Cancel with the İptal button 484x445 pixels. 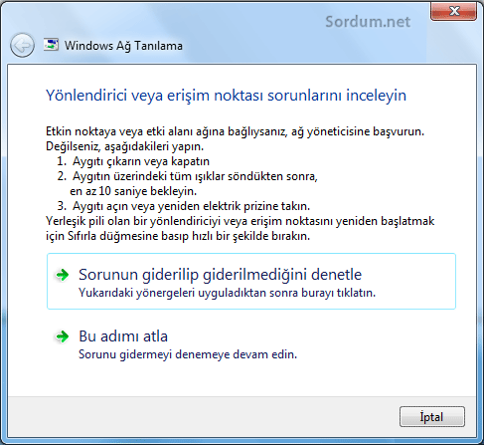(x=432, y=417)
